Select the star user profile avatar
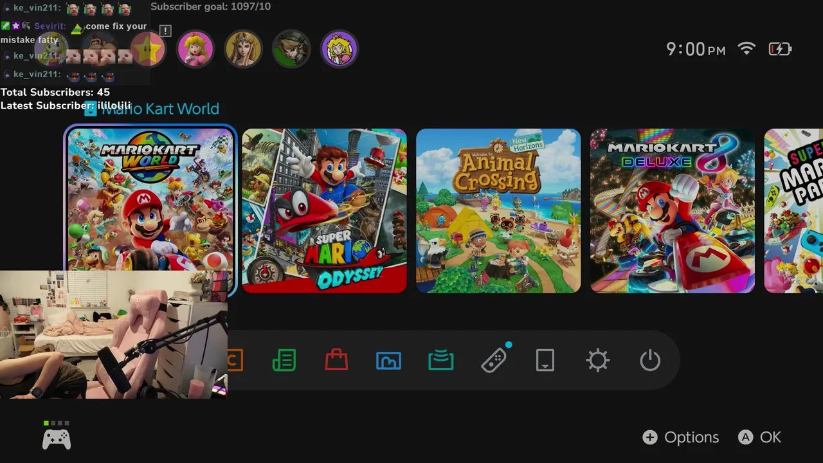Image resolution: width=823 pixels, height=463 pixels. 148,50
